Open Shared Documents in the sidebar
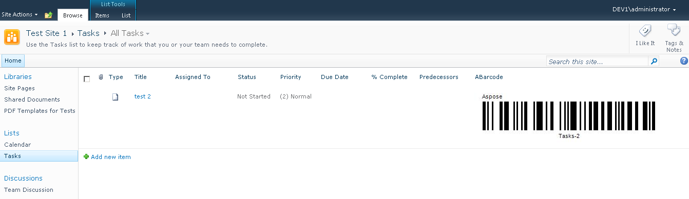 tap(32, 99)
